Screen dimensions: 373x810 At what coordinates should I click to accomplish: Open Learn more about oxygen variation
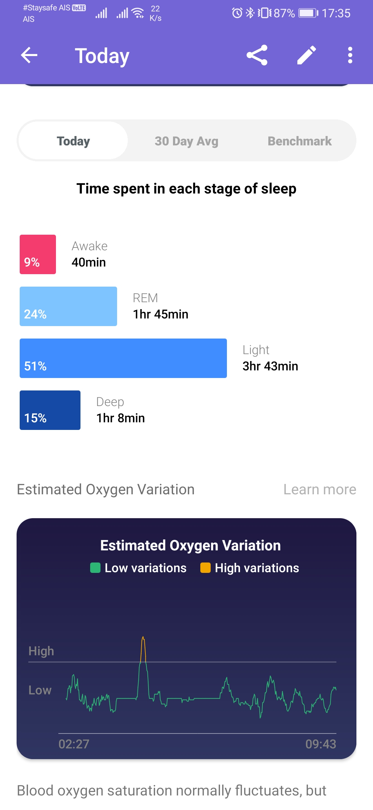point(320,489)
